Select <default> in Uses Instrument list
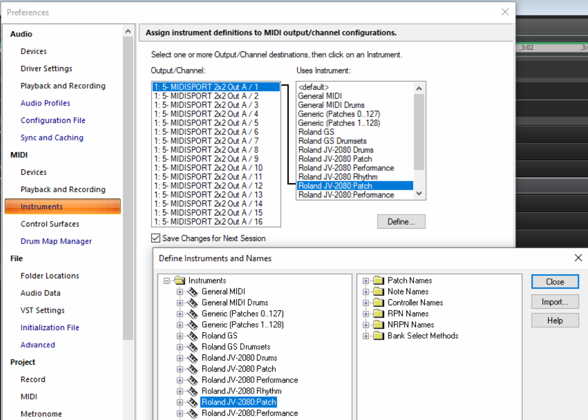Viewport: 588px width, 420px height. coord(355,87)
